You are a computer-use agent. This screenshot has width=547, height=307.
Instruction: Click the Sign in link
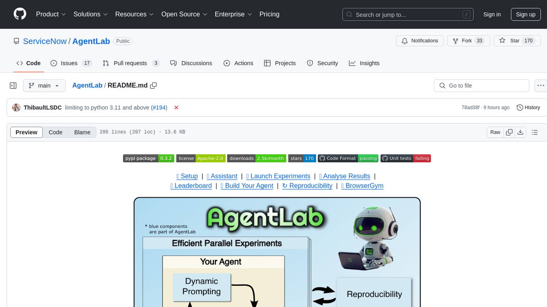492,14
